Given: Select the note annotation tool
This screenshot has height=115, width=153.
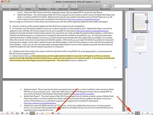Looking at the screenshot, I should [22, 113].
